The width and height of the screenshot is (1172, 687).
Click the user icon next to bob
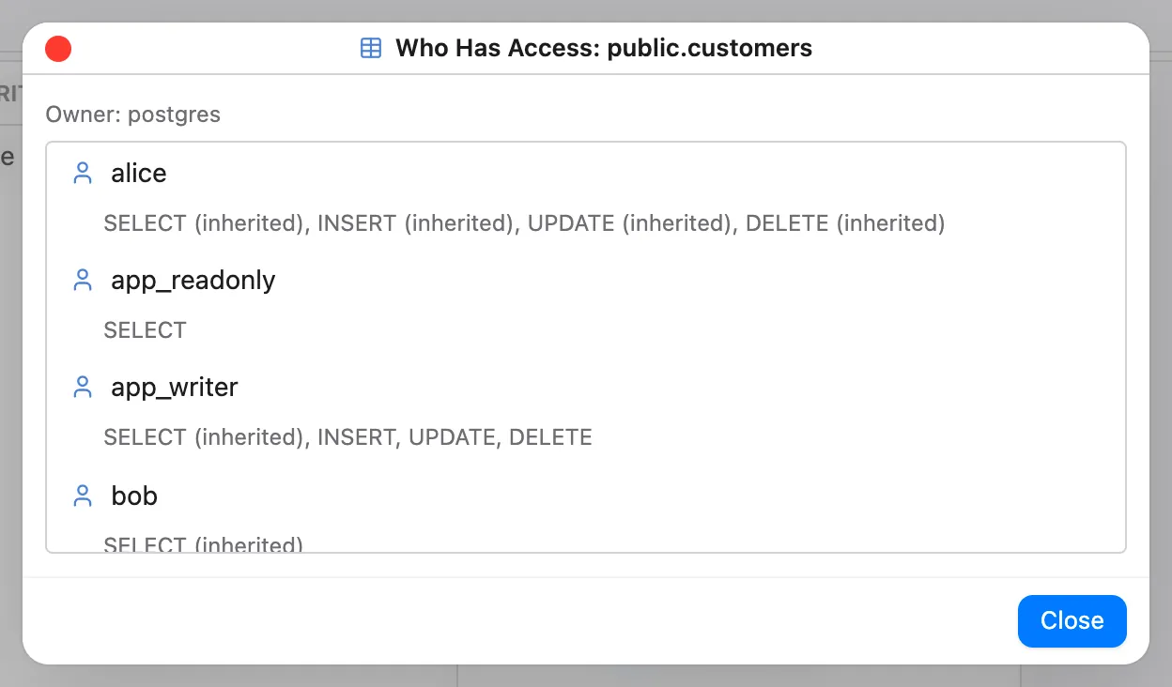click(83, 496)
